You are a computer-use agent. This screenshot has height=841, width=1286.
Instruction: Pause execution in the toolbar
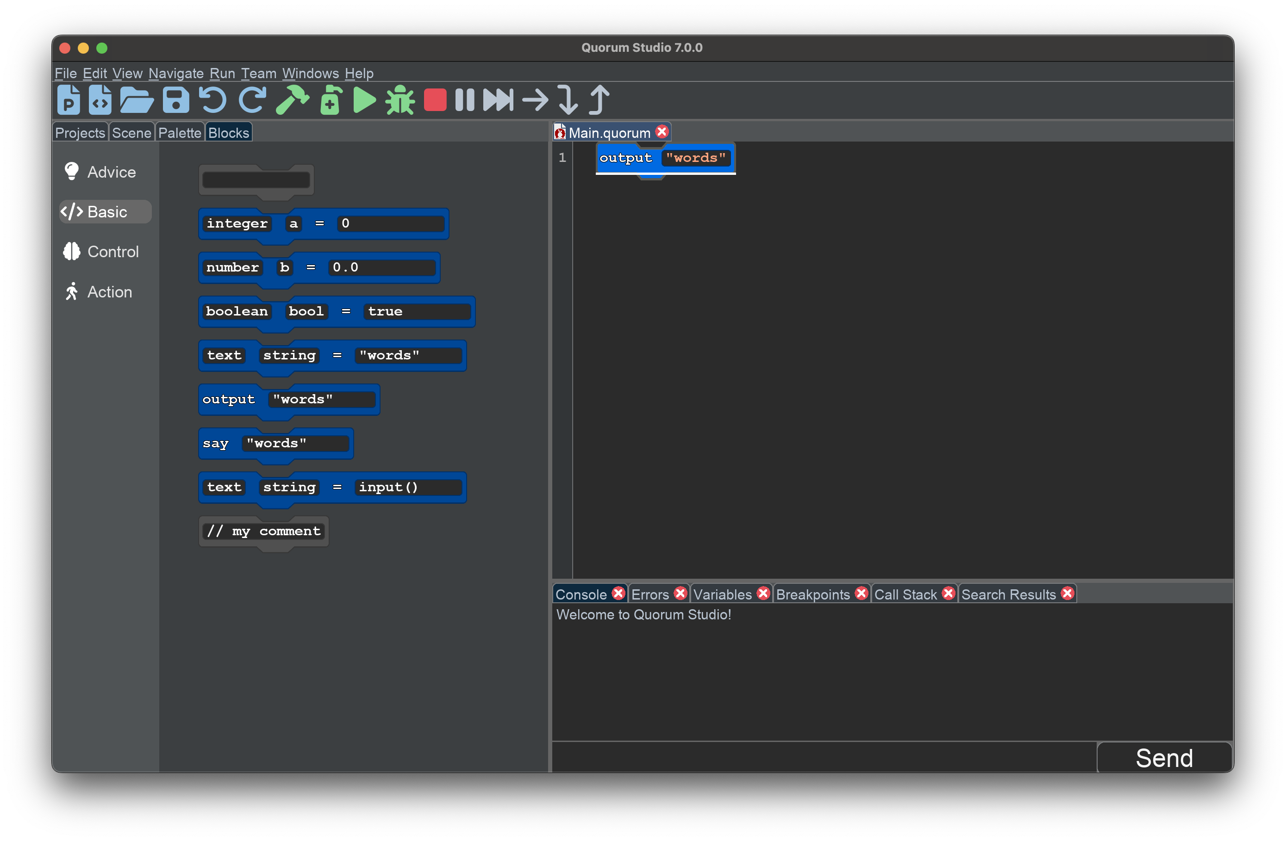pos(465,100)
